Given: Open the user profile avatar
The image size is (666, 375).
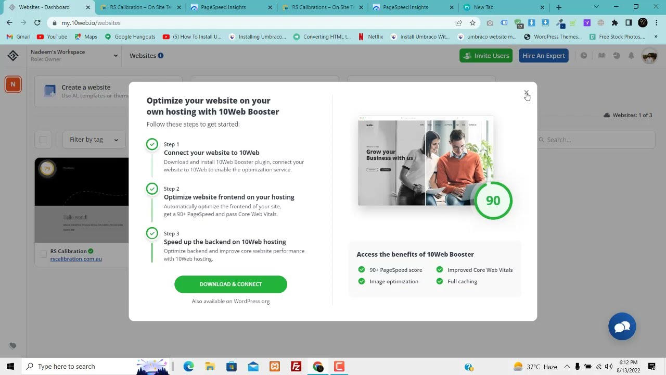Looking at the screenshot, I should 649,56.
